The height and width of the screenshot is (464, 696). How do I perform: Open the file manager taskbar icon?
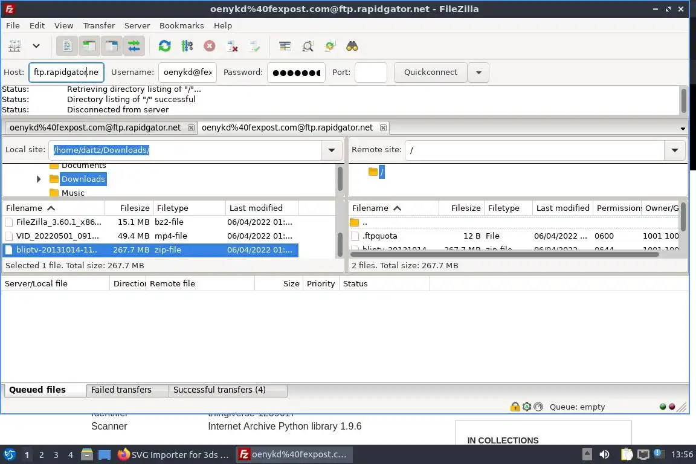point(87,454)
